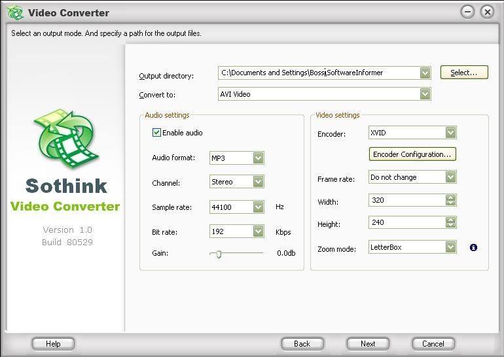
Task: Open the Bit rate dropdown
Action: (x=258, y=231)
